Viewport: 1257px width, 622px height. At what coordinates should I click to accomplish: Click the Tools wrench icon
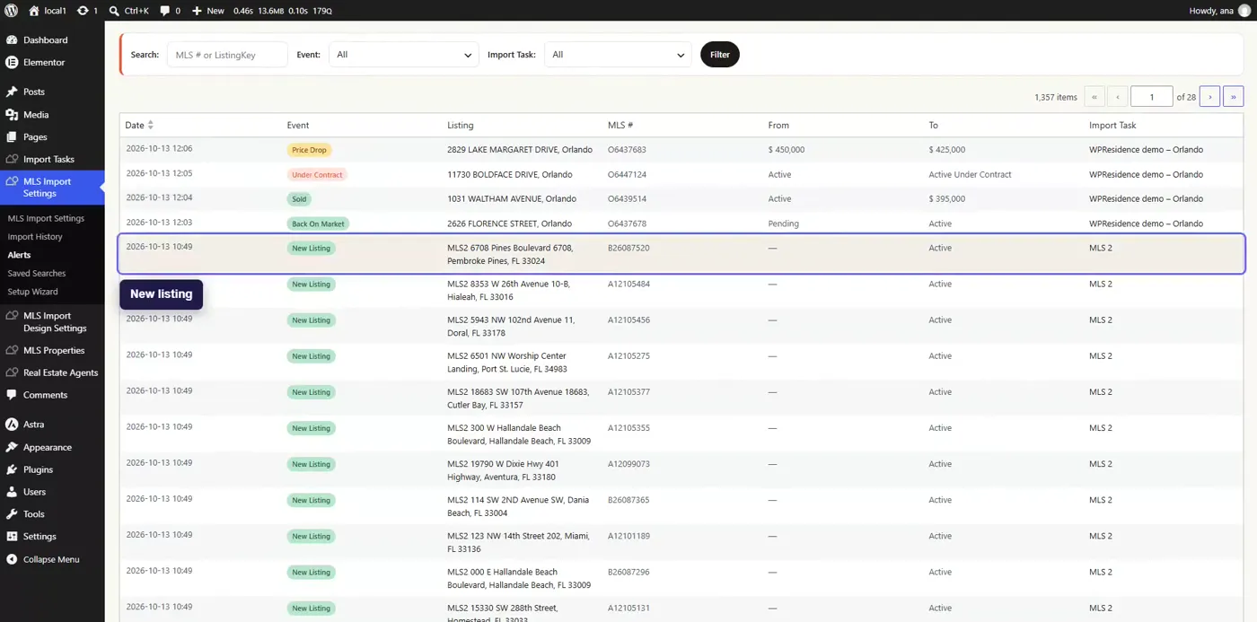(x=12, y=514)
